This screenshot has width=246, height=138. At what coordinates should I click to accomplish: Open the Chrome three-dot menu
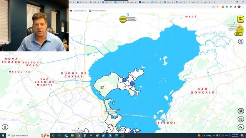(243, 7)
